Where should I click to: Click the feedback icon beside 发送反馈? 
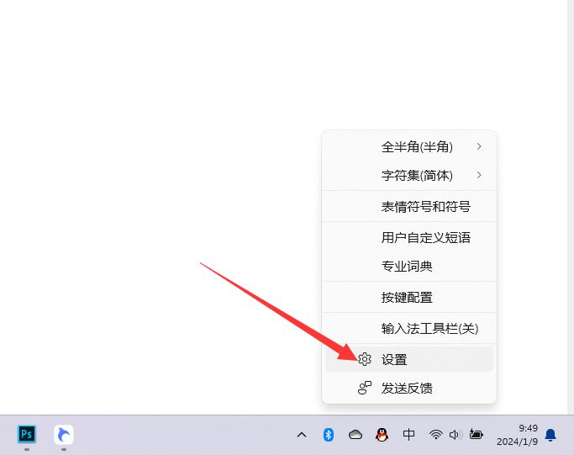[x=365, y=388]
